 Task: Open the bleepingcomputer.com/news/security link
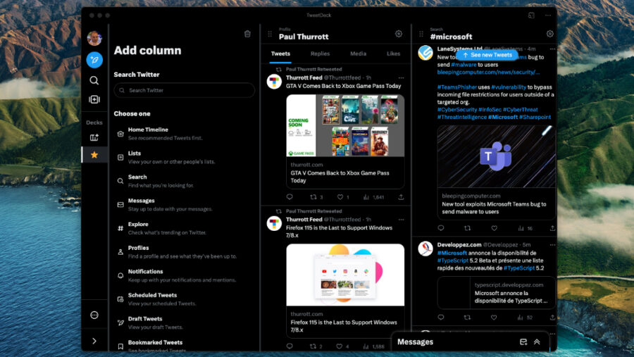(x=488, y=73)
